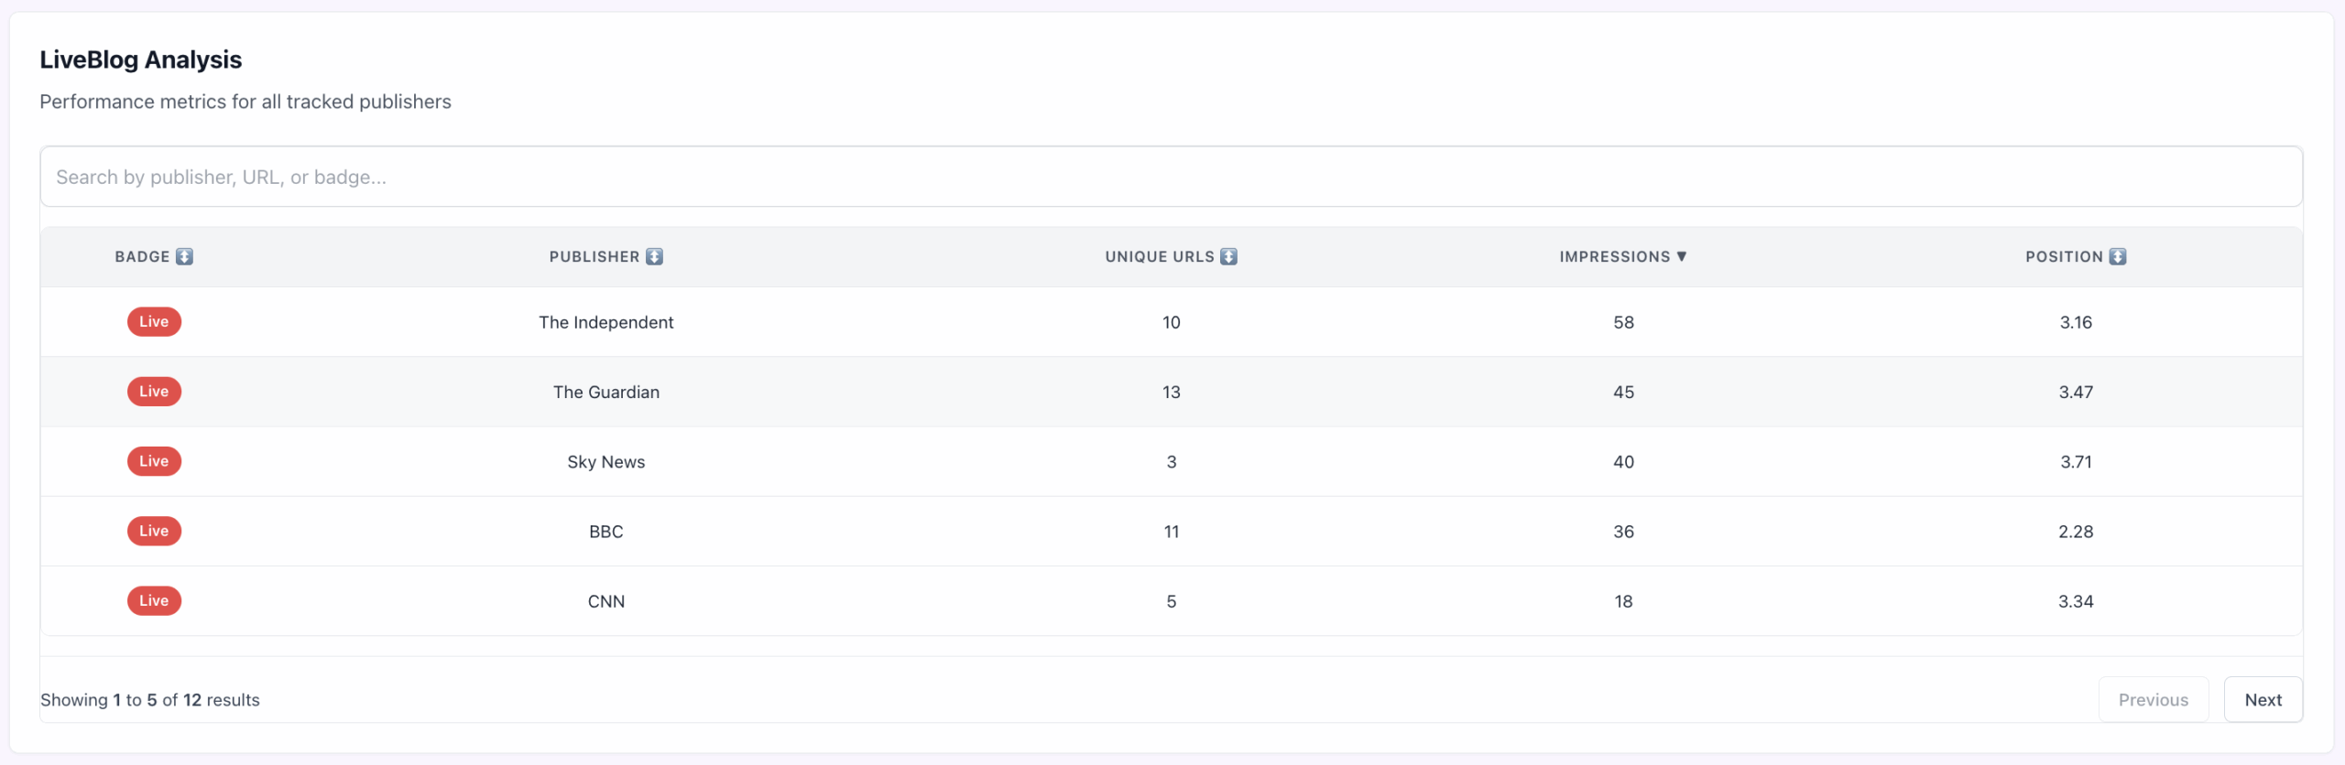Click the LiveBlog Analysis heading
The image size is (2345, 765).
(x=140, y=59)
